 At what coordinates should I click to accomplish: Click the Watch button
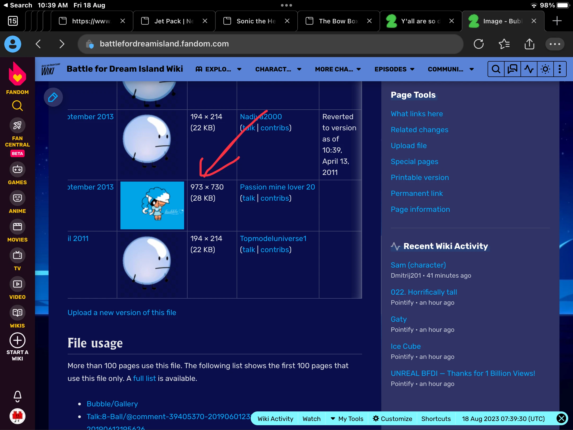point(311,419)
